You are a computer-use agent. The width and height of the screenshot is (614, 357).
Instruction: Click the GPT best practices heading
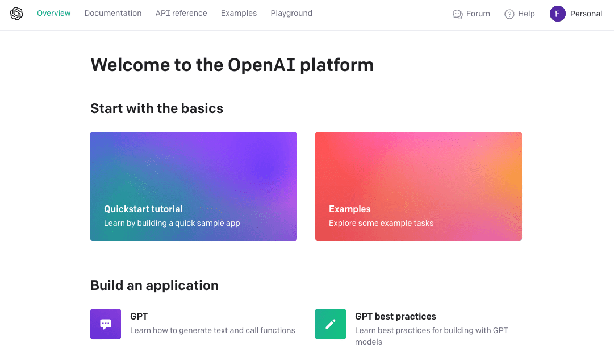tap(395, 316)
